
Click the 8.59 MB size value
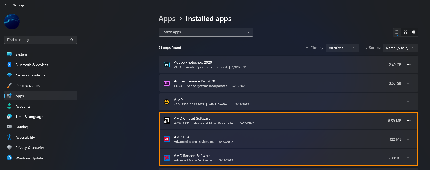click(x=395, y=121)
